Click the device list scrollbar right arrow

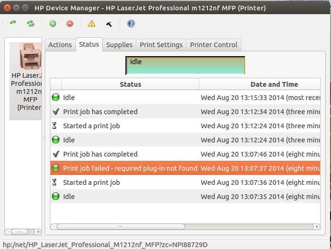point(38,232)
